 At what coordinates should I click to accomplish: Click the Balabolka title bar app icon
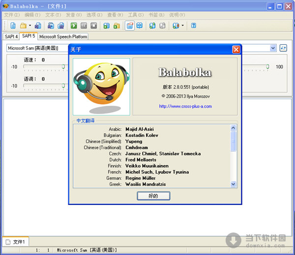[5, 6]
